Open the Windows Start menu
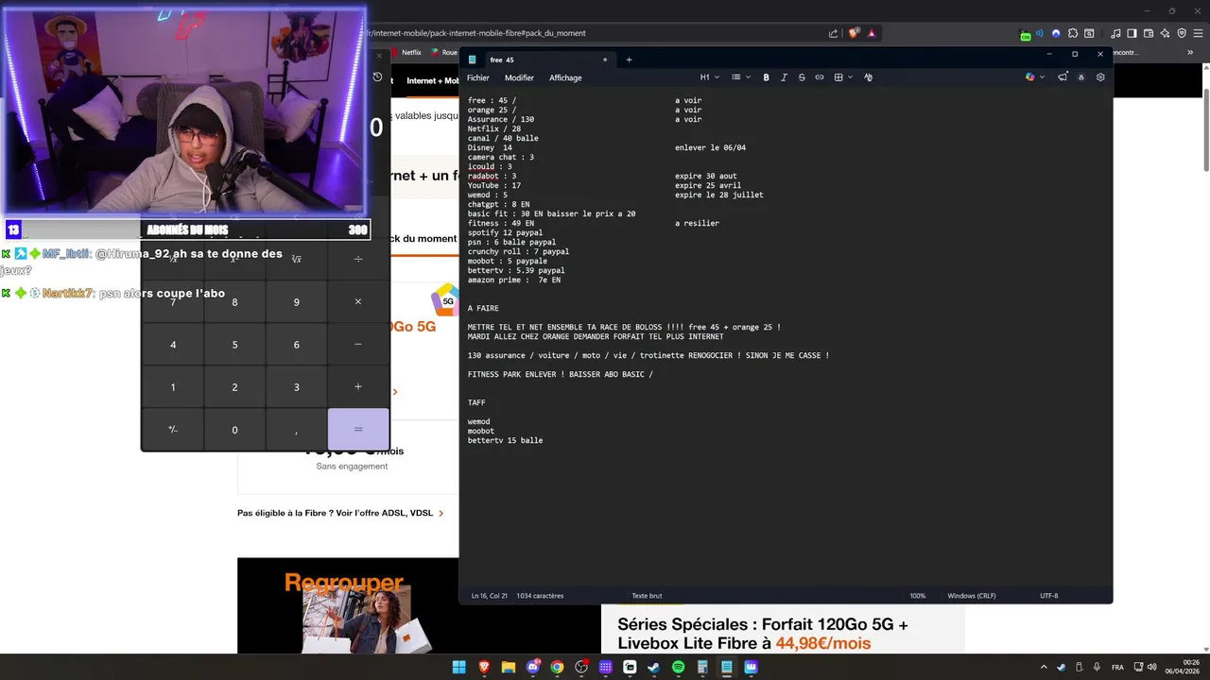The width and height of the screenshot is (1210, 680). pos(458,667)
